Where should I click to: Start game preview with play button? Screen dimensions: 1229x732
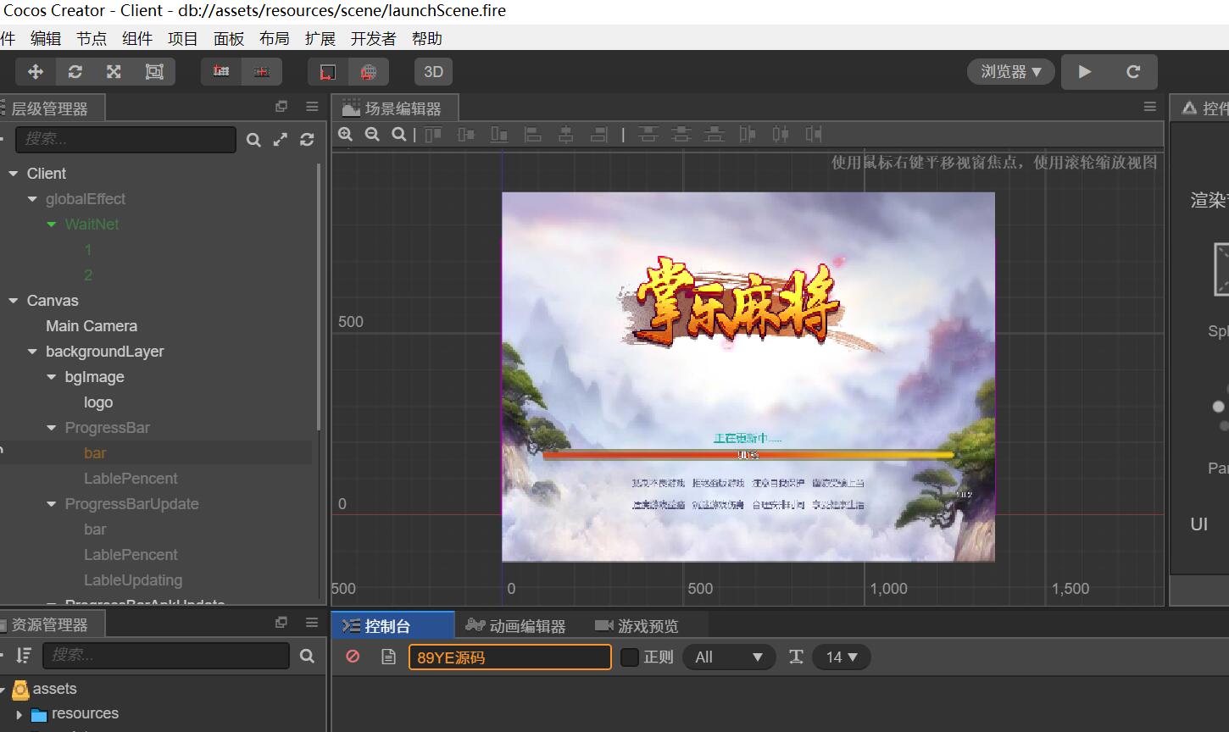coord(1084,72)
